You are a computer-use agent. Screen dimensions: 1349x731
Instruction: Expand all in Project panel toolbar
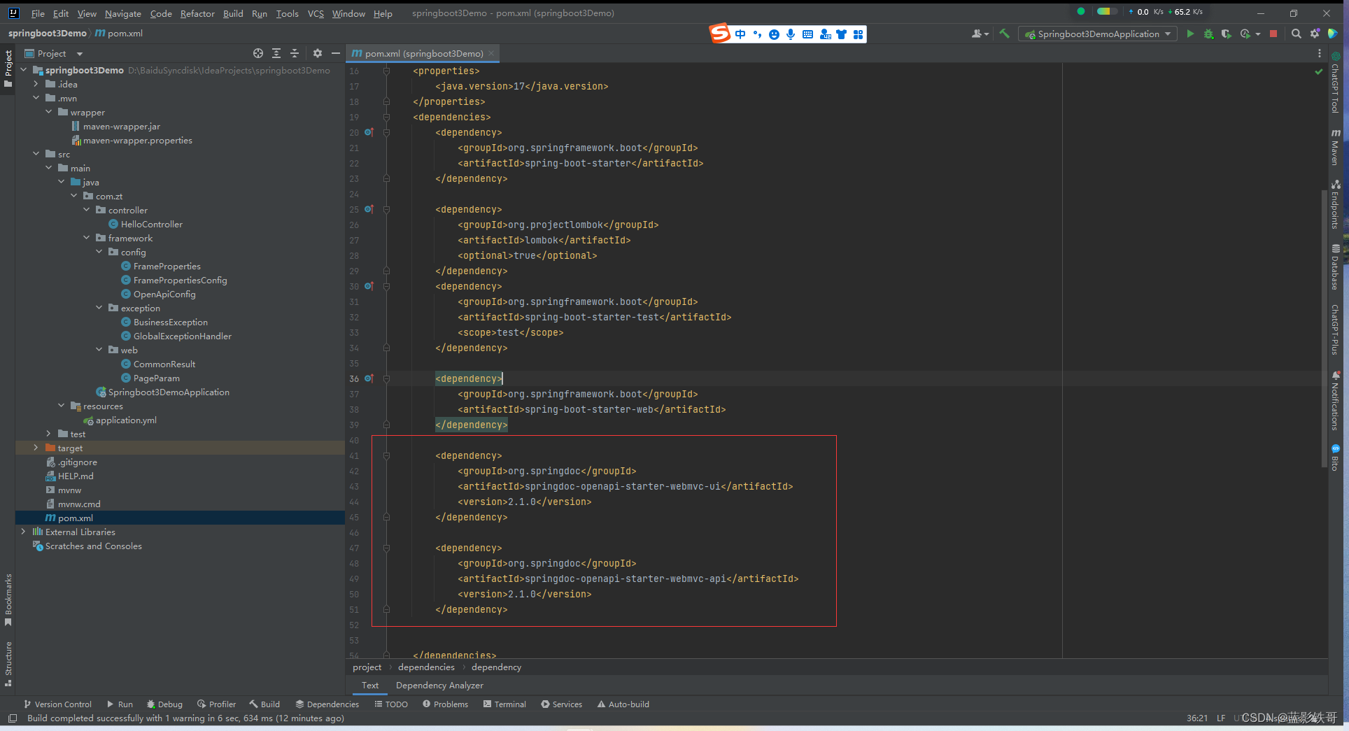(276, 53)
